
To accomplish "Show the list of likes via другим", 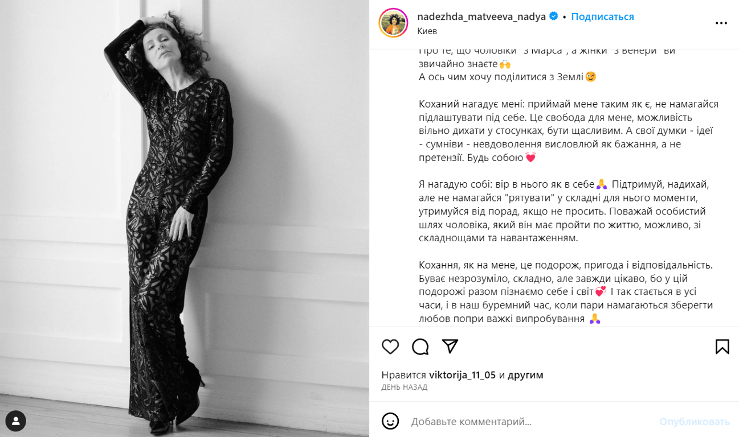I will click(x=525, y=375).
